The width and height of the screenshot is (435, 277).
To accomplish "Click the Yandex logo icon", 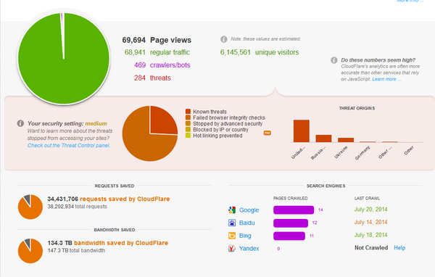I will point(232,248).
